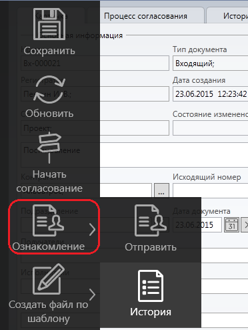The height and width of the screenshot is (330, 248).
Task: Open calendar picker next to Дата документа
Action: [231, 225]
